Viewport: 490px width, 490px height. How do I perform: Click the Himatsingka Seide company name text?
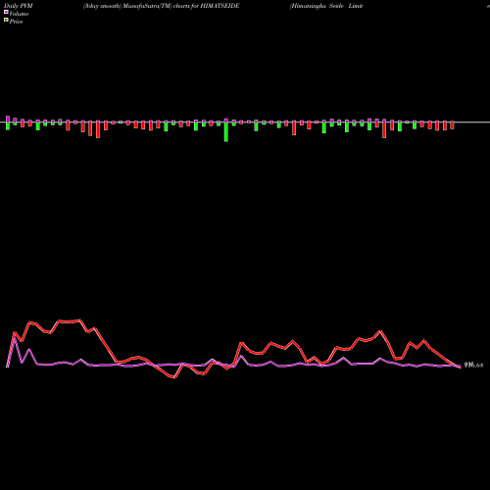(x=326, y=6)
